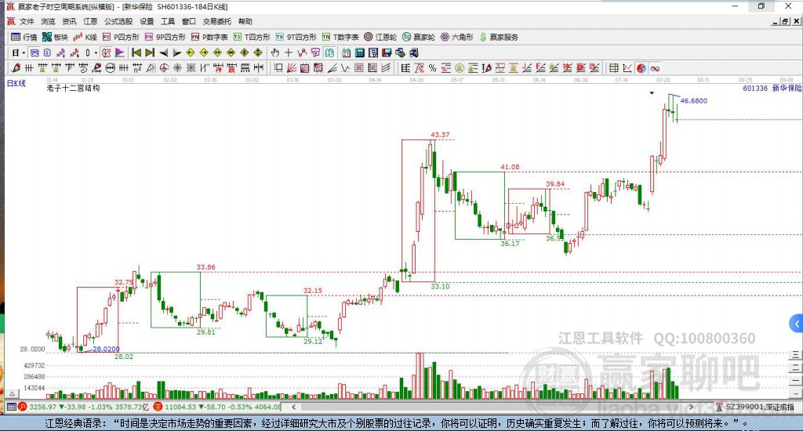Select the circled 金 drawing tool
The width and height of the screenshot is (803, 431).
460,68
